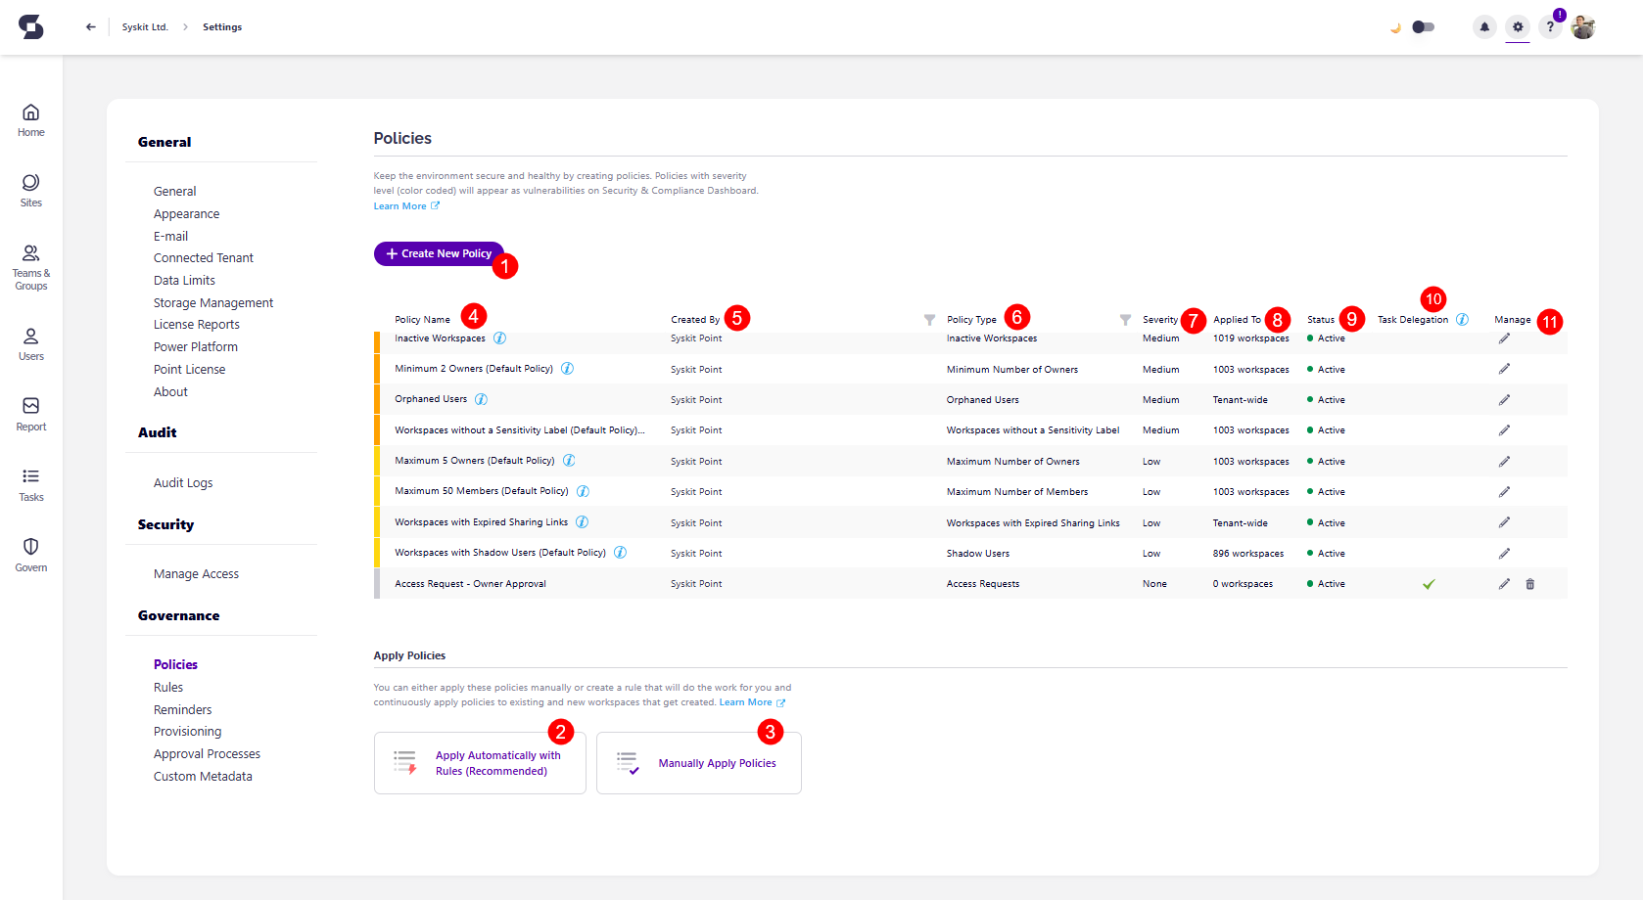Edit the Orphaned Users policy

pyautogui.click(x=1504, y=400)
